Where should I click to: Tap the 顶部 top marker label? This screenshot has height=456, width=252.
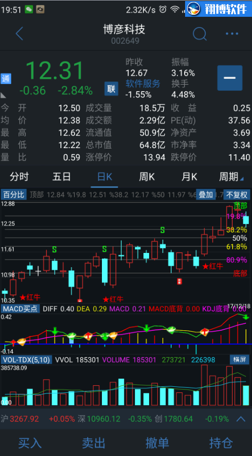tap(240, 206)
